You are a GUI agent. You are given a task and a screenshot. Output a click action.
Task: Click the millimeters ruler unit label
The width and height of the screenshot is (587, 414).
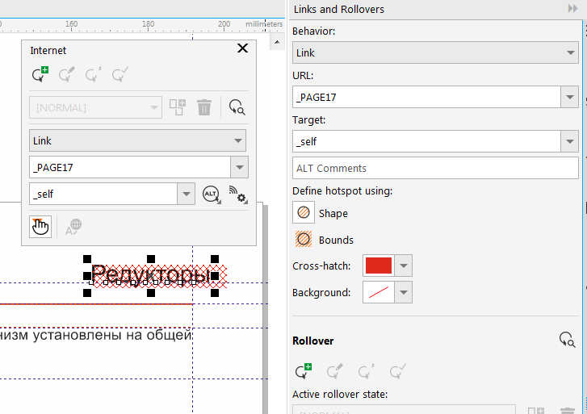coord(264,24)
